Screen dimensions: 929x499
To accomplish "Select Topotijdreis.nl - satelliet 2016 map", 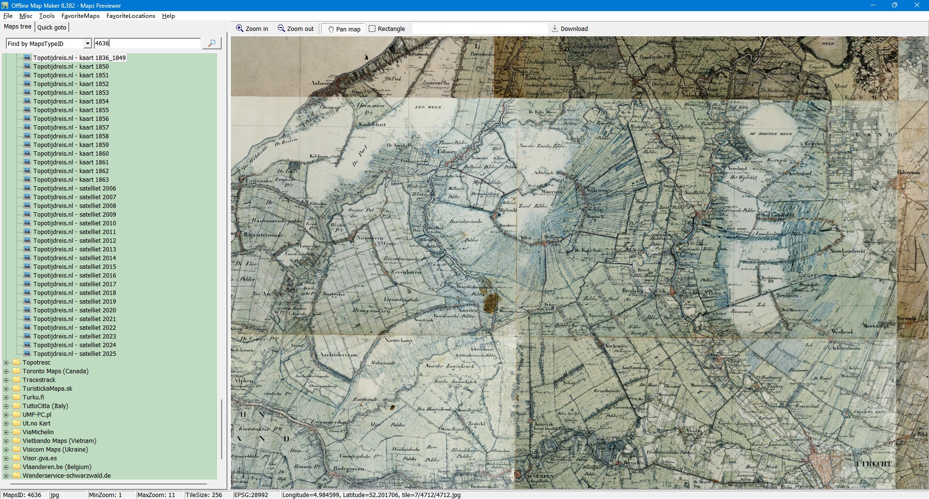I will 75,276.
